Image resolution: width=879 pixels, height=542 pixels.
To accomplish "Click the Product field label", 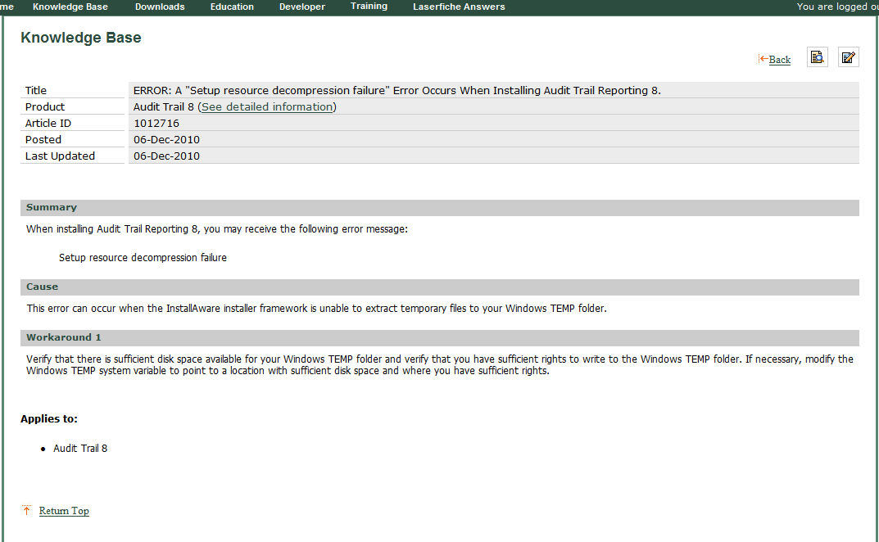I will [45, 106].
